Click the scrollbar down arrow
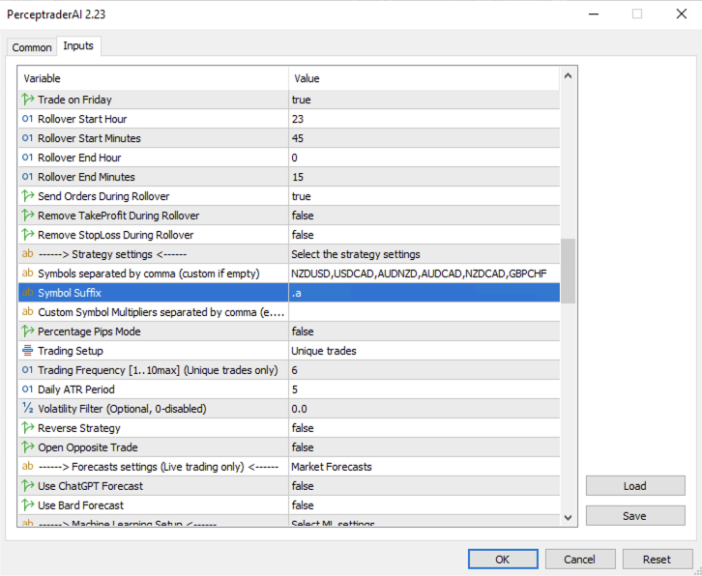Screen dimensions: 702x576 pos(569,517)
